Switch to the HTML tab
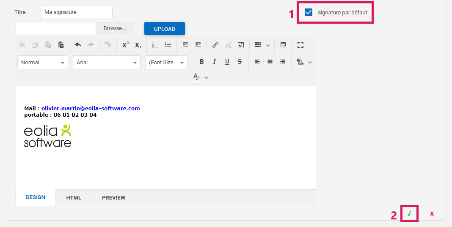 74,197
